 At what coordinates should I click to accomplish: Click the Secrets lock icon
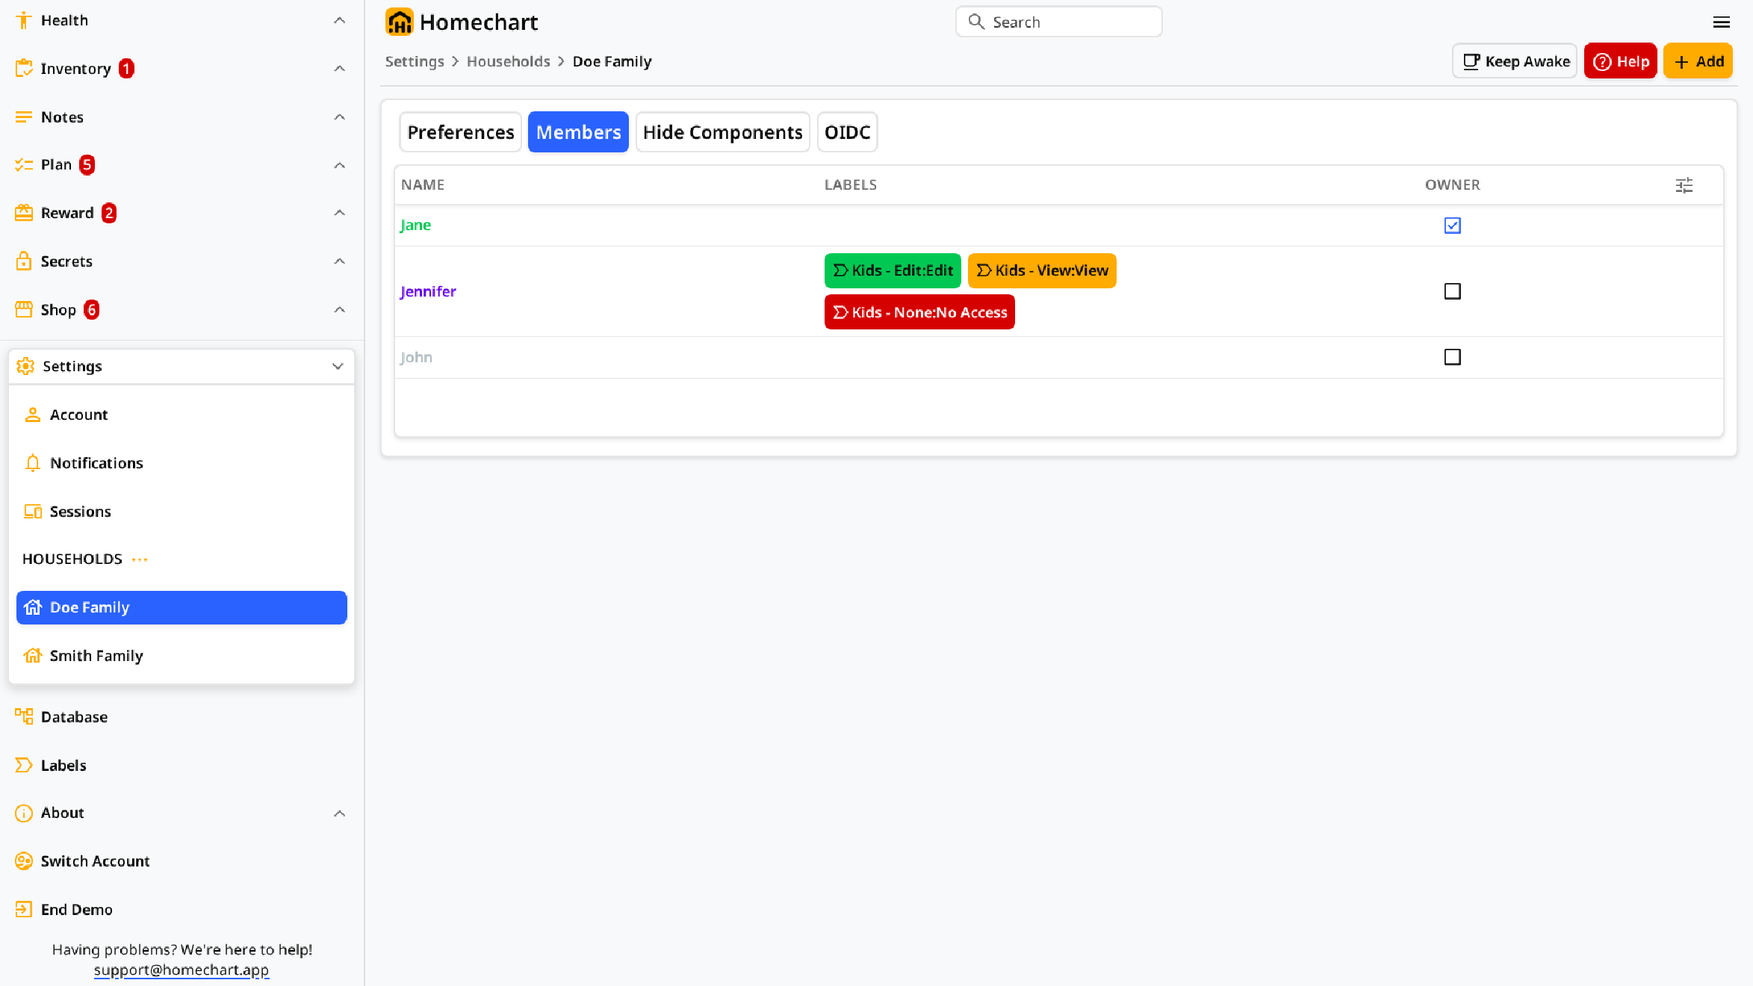(24, 261)
